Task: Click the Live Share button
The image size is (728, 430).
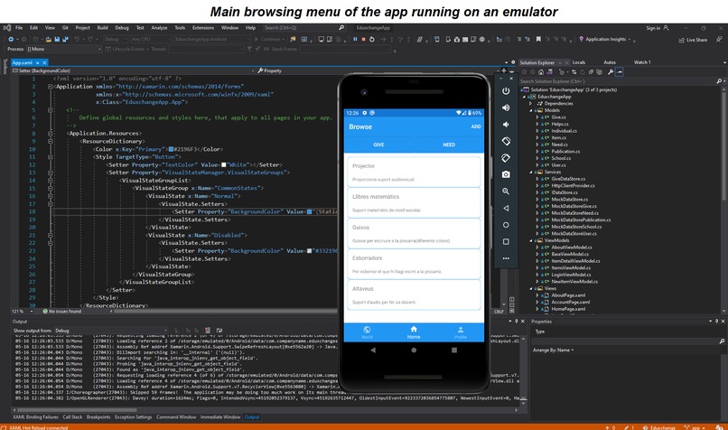Action: [693, 40]
